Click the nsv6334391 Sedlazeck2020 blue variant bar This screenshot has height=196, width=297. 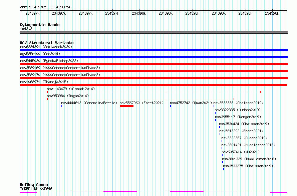click(154, 50)
